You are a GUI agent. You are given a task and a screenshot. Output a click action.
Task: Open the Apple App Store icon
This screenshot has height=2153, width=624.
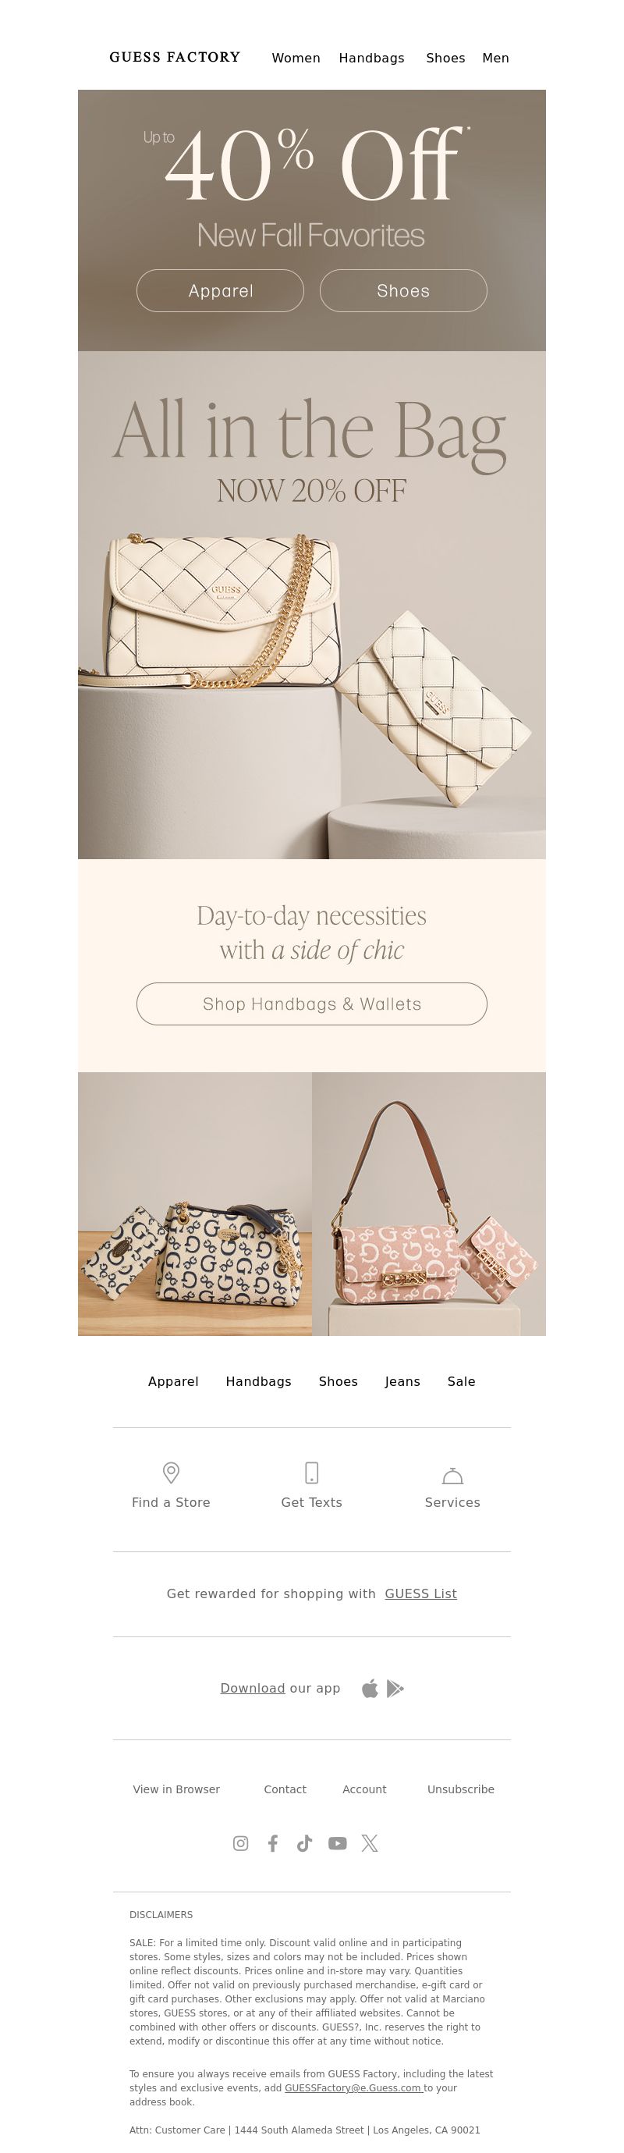[x=370, y=1689]
